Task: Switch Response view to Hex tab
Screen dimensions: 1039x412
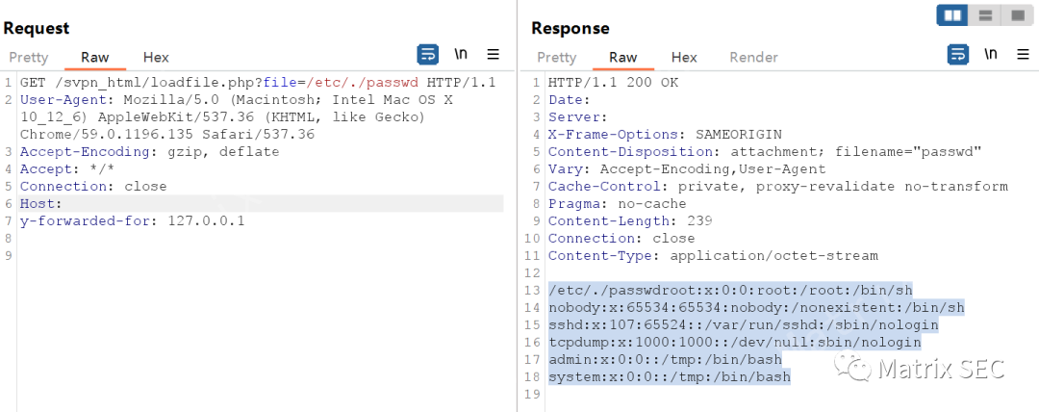Action: point(684,58)
